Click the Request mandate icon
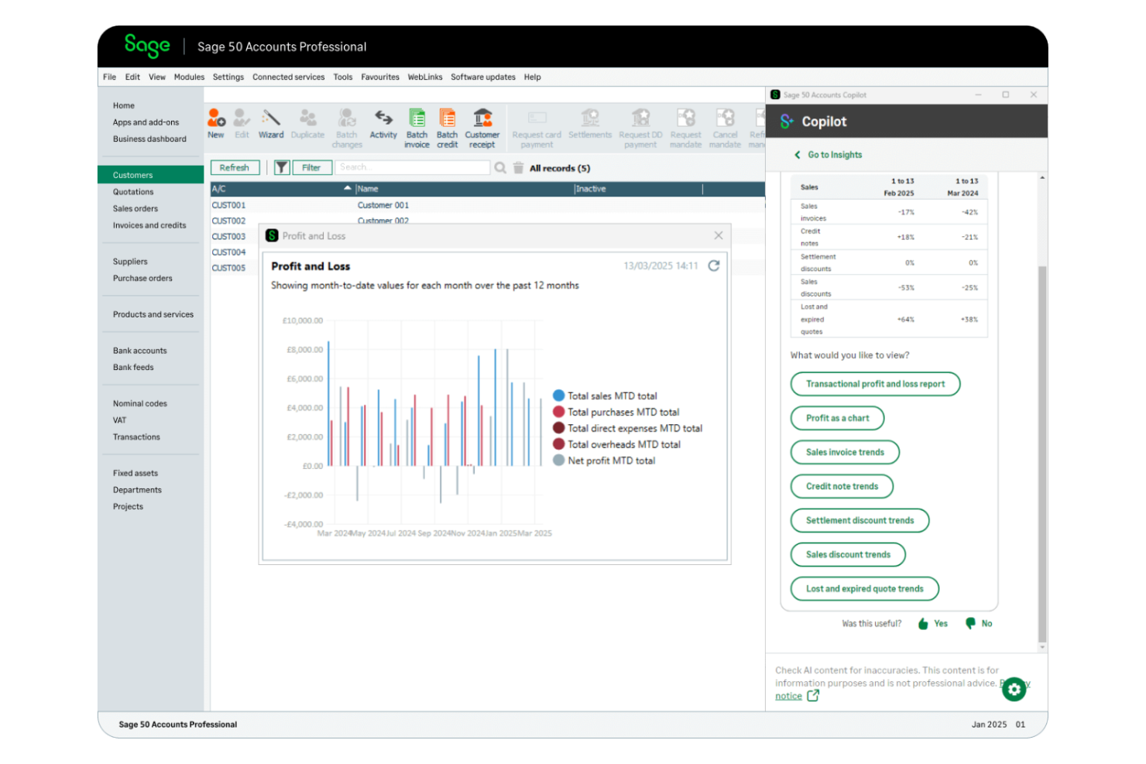 point(685,118)
